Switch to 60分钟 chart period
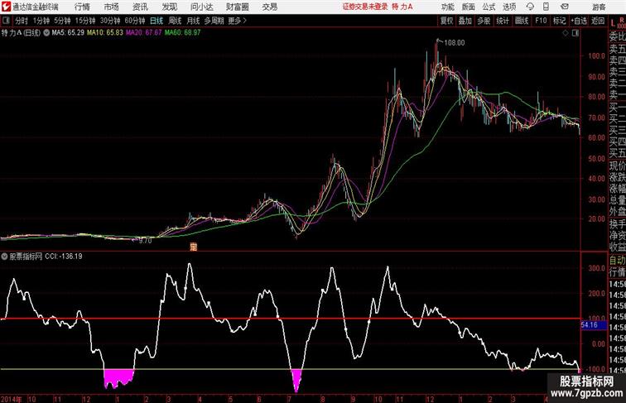This screenshot has height=403, width=626. coord(135,21)
